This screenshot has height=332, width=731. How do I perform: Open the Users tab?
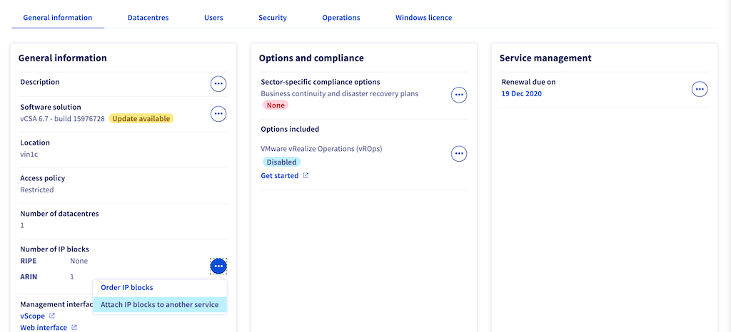click(213, 18)
